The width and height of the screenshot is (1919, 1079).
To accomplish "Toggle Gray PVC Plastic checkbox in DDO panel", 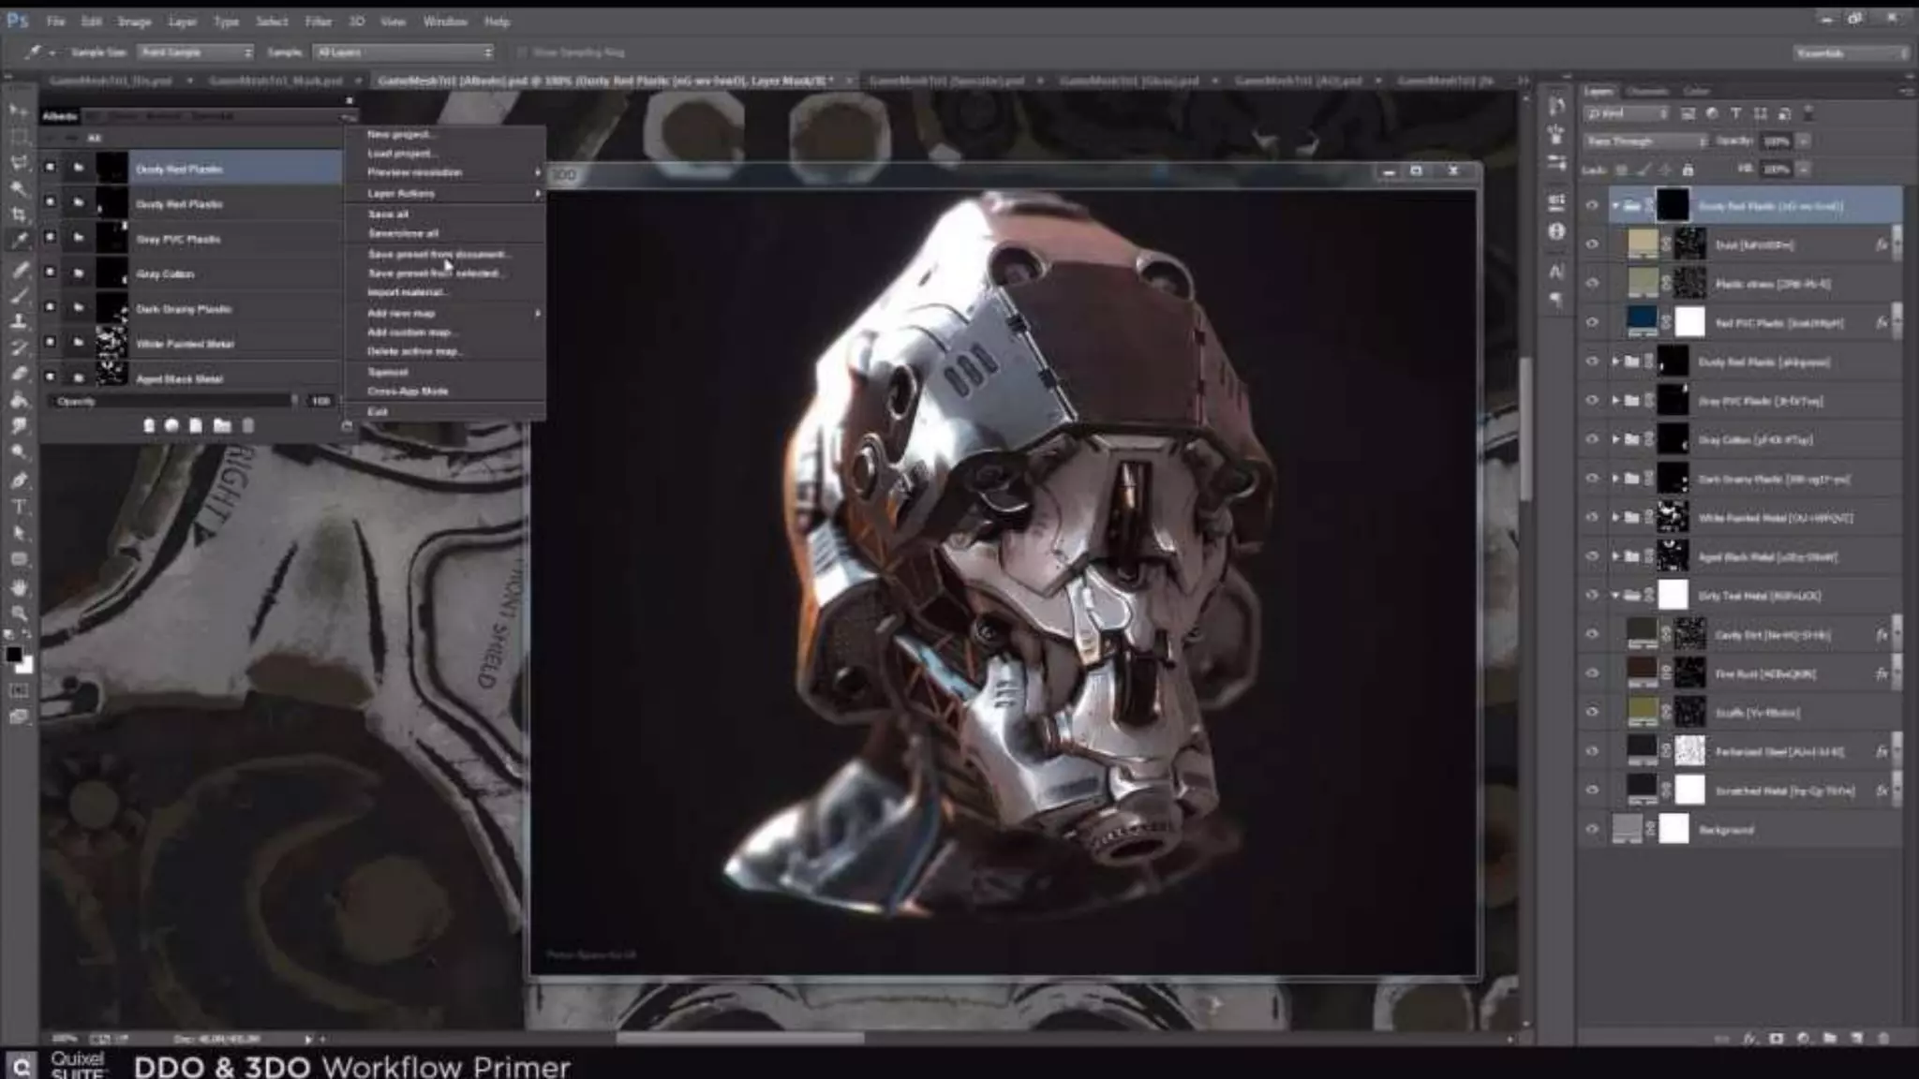I will [50, 238].
